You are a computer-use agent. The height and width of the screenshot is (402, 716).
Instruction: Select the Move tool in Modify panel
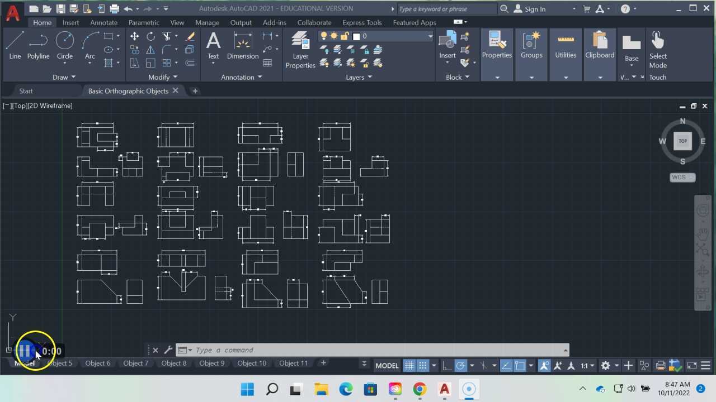(134, 36)
